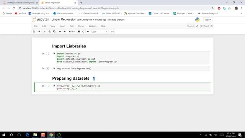
Task: Open the Edit menu
Action: [x=44, y=26]
